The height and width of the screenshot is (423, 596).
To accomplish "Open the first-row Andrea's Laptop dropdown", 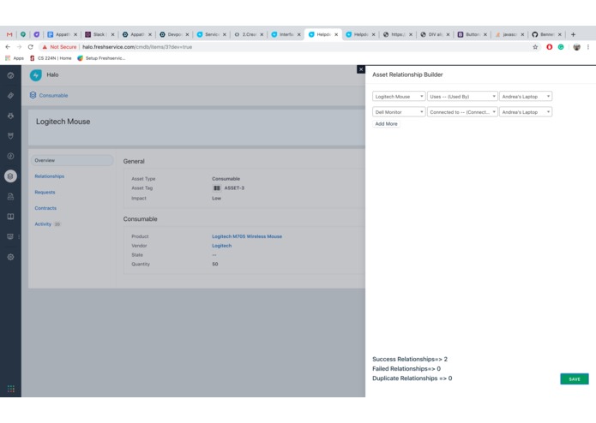I will (x=526, y=97).
